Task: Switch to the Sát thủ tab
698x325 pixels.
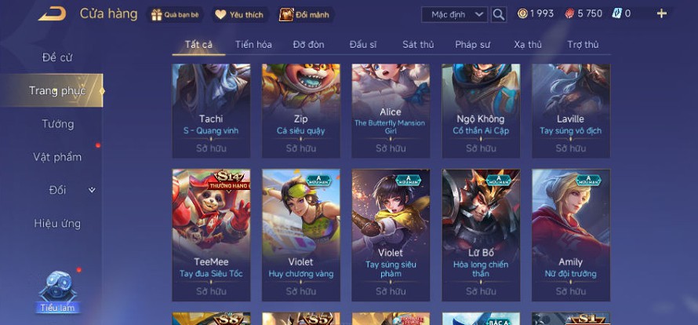Action: coord(418,45)
